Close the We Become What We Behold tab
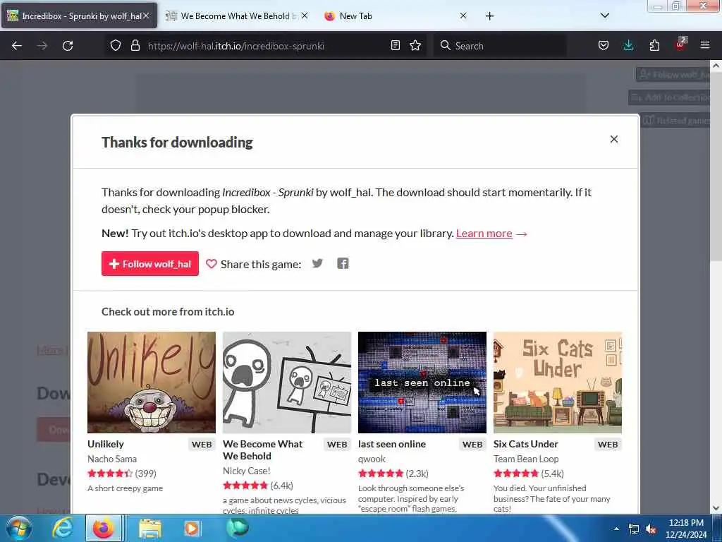Viewport: 722px width, 542px height. point(305,16)
